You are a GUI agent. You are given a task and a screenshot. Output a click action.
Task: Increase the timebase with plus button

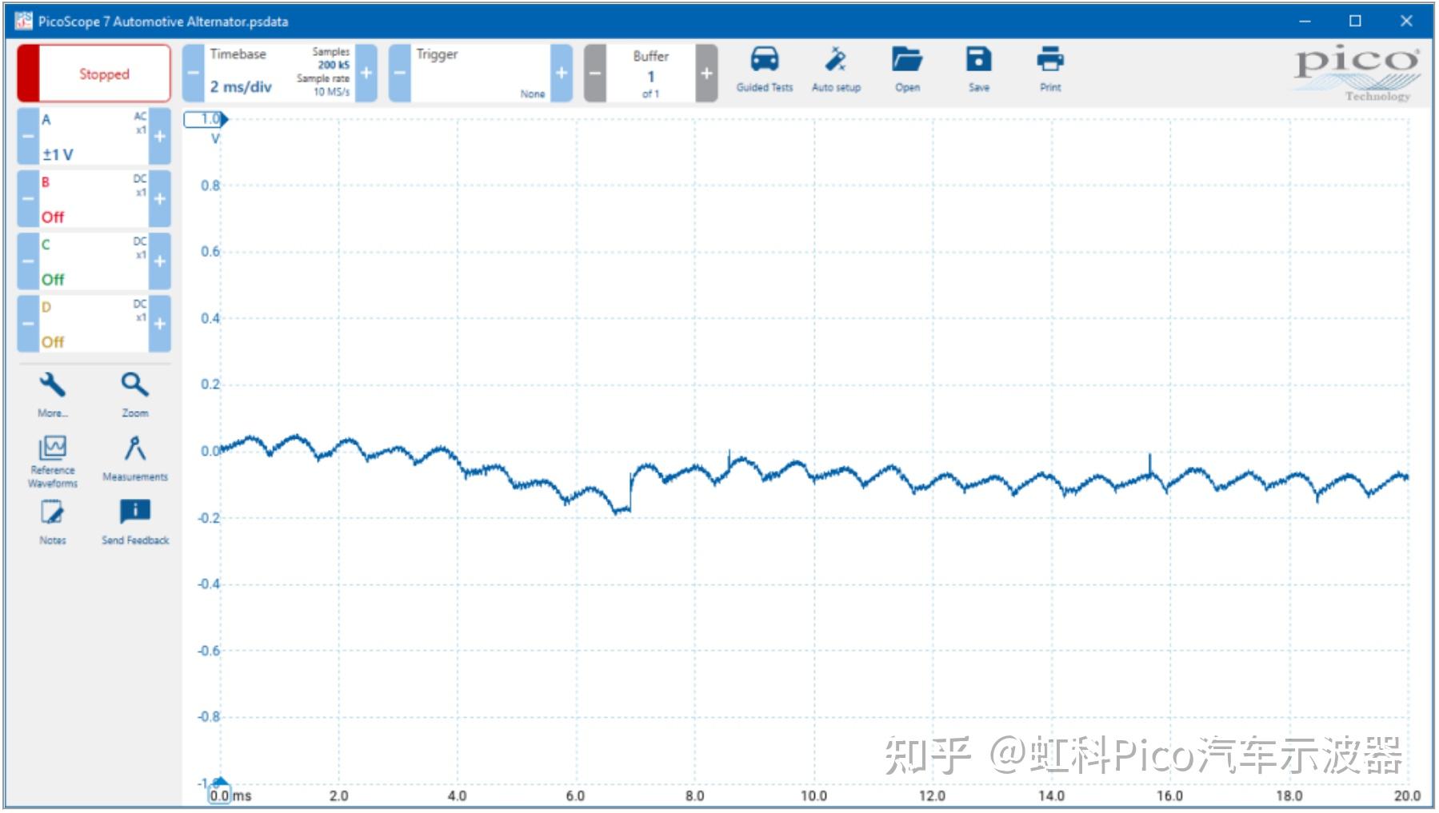pos(366,73)
